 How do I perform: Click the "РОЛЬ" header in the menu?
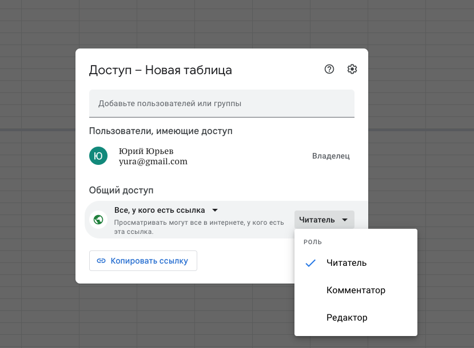click(x=313, y=242)
